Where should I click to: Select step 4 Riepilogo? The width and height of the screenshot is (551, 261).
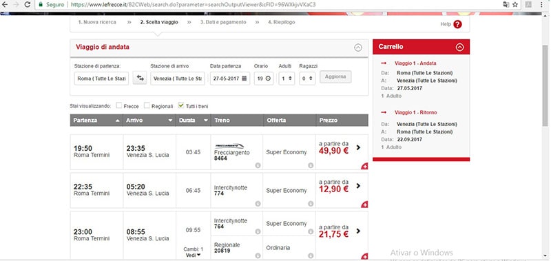(282, 22)
